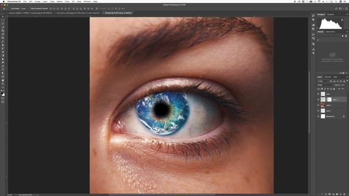Image resolution: width=349 pixels, height=196 pixels.
Task: Switch to the Paths tab
Action: pos(335,77)
